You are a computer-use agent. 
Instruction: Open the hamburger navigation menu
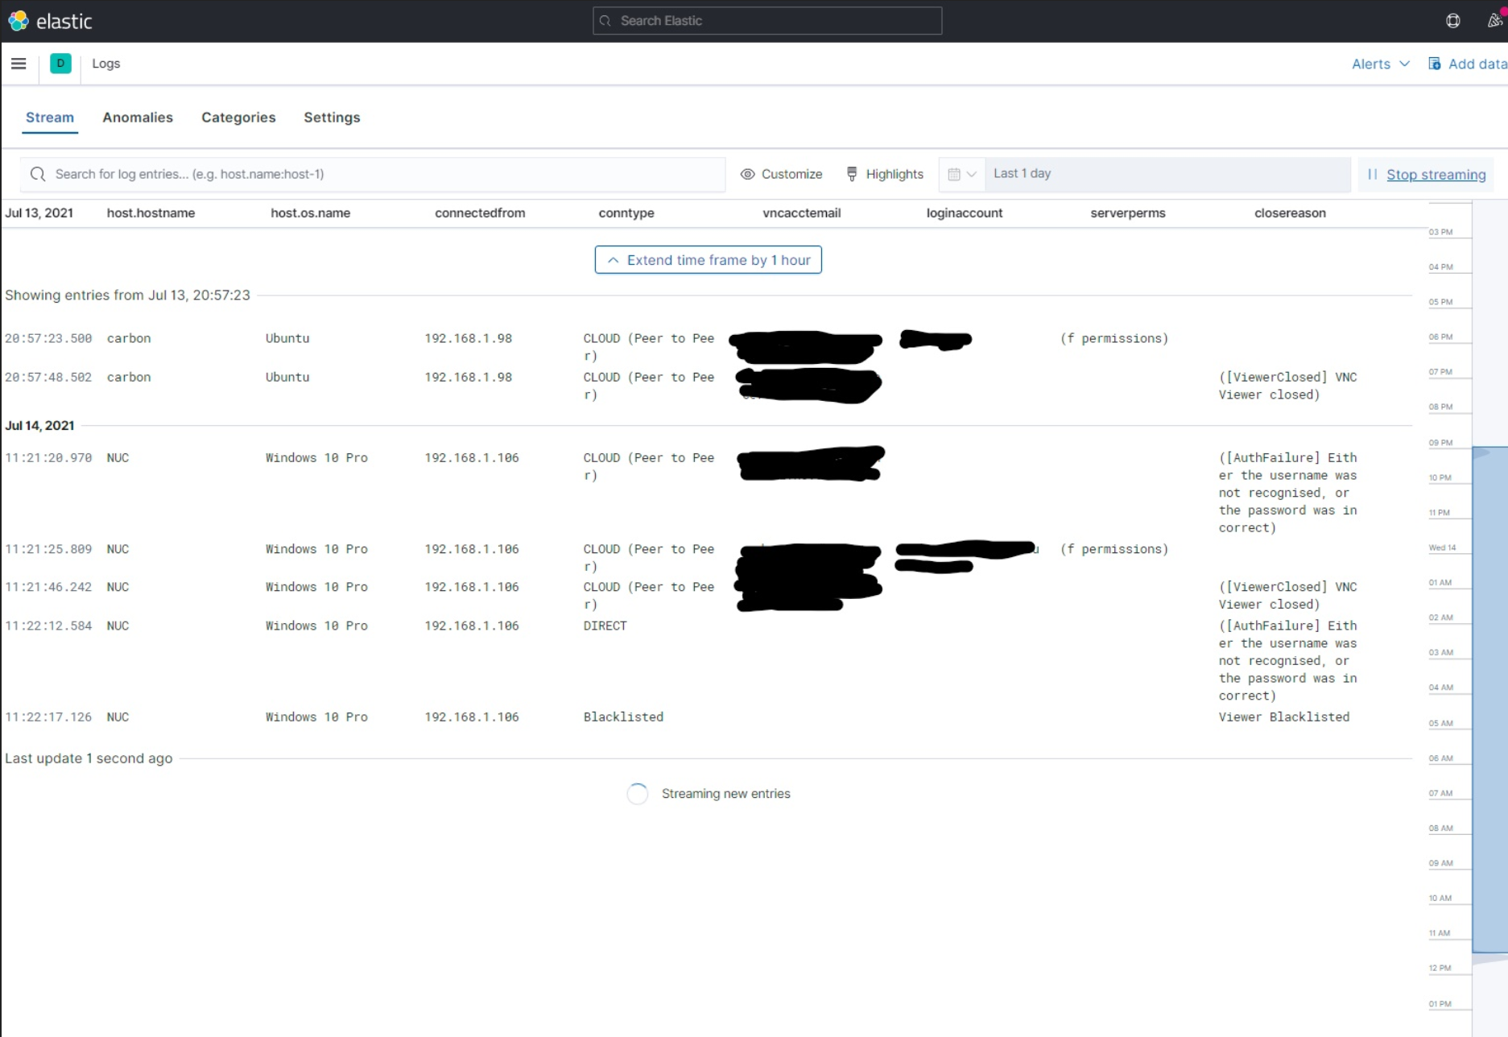[19, 64]
